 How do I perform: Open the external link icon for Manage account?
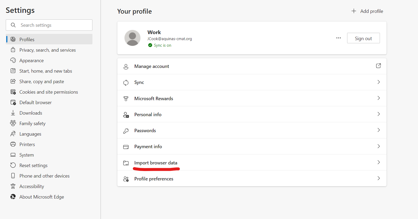(378, 66)
